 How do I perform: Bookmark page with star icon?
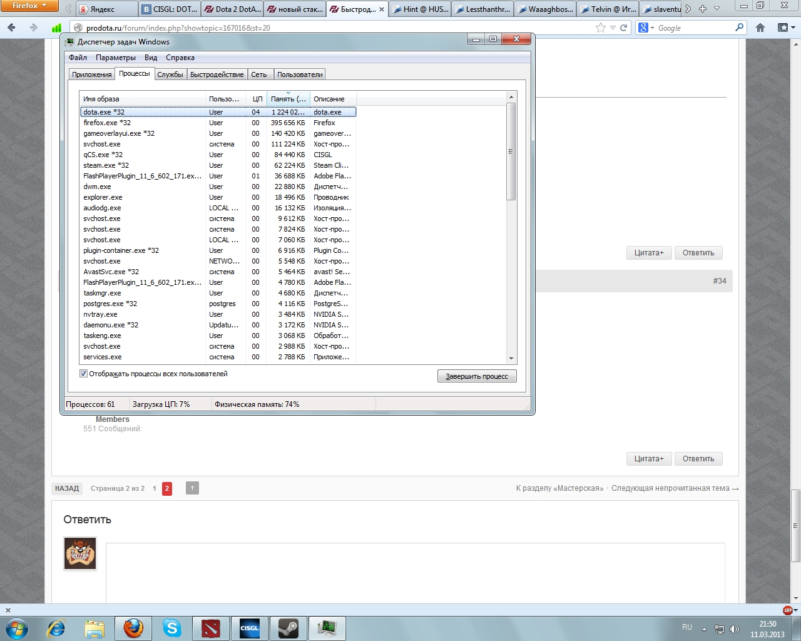(601, 28)
